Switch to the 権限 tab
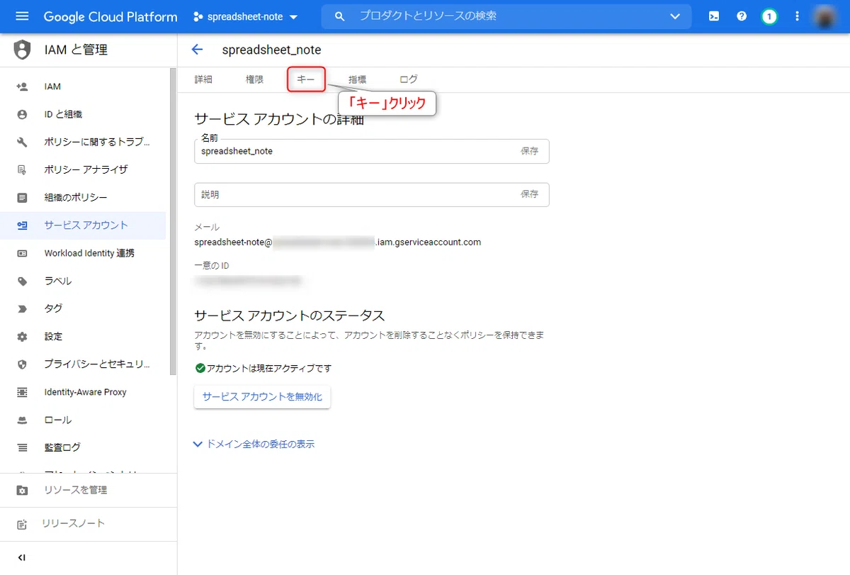The width and height of the screenshot is (850, 575). tap(254, 79)
